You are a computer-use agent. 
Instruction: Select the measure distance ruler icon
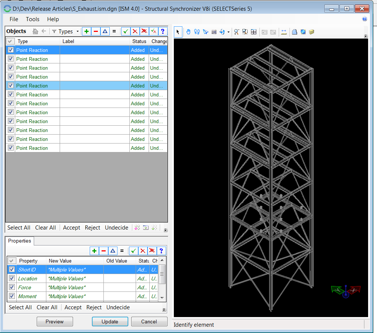pyautogui.click(x=284, y=32)
